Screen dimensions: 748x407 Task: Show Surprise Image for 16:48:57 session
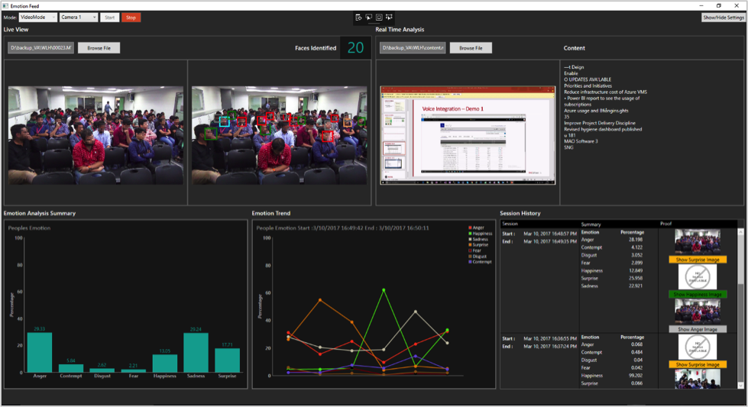[x=698, y=260]
